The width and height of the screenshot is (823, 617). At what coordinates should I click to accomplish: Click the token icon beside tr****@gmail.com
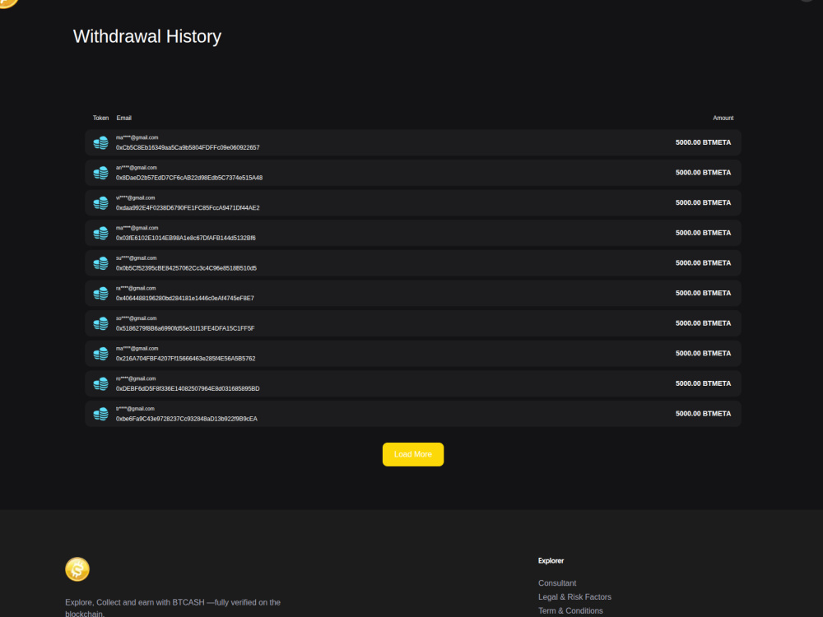[100, 414]
